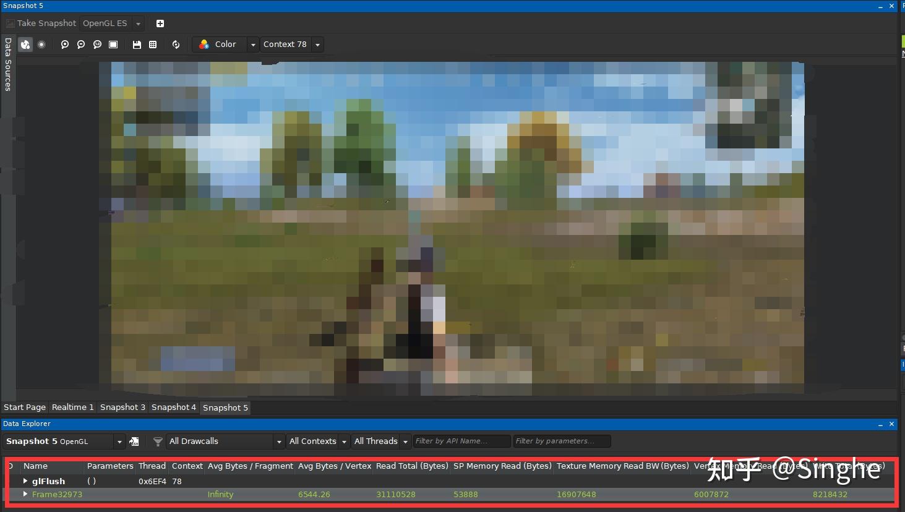
Task: Sort by the Parameters column header
Action: coord(110,466)
